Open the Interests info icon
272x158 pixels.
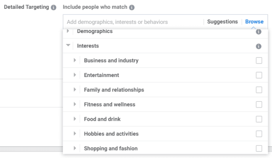coord(258,46)
